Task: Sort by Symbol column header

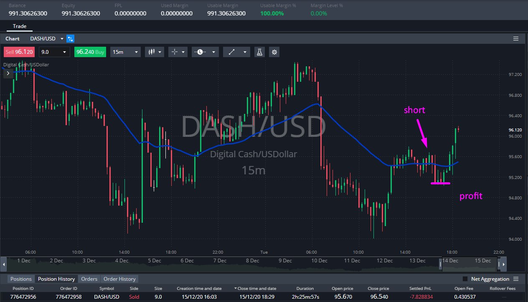Action: (x=107, y=289)
